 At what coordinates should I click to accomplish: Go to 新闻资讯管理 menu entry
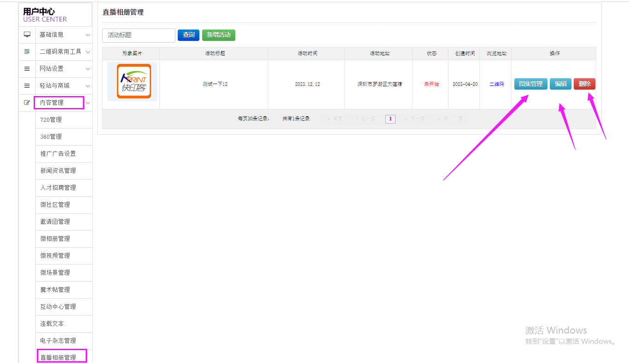coord(58,170)
